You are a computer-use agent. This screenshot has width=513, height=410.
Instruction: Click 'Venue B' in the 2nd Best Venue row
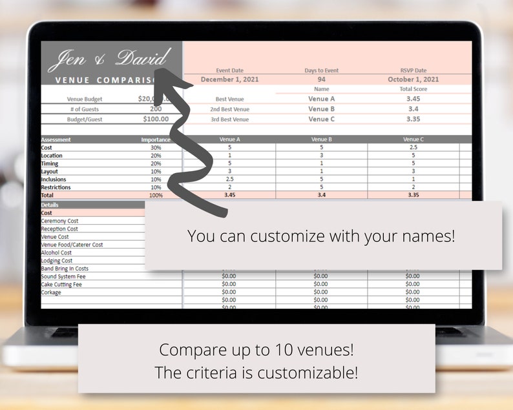point(322,109)
